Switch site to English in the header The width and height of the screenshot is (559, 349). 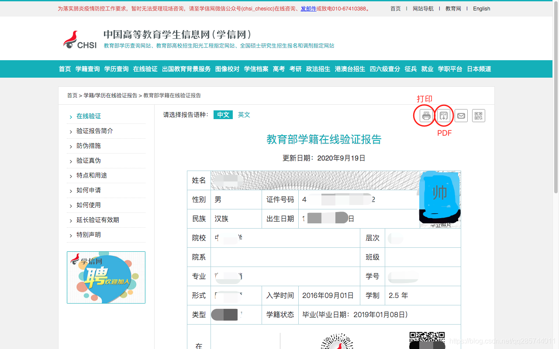482,9
